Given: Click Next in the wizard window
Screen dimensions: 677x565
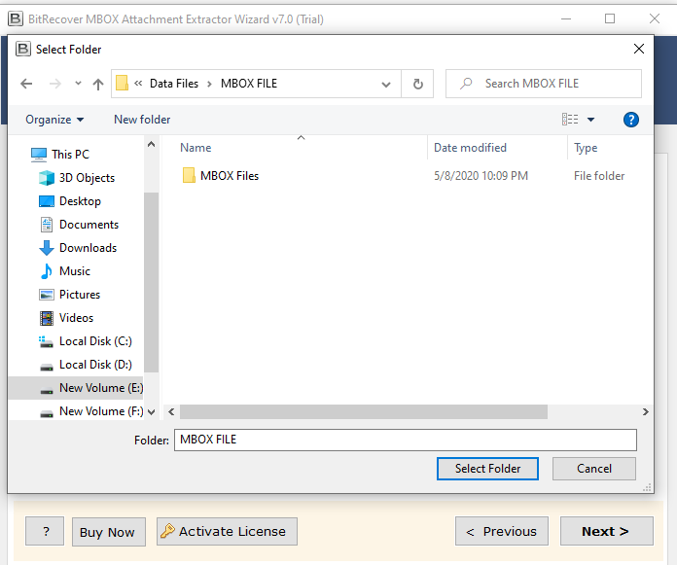Looking at the screenshot, I should pyautogui.click(x=606, y=531).
